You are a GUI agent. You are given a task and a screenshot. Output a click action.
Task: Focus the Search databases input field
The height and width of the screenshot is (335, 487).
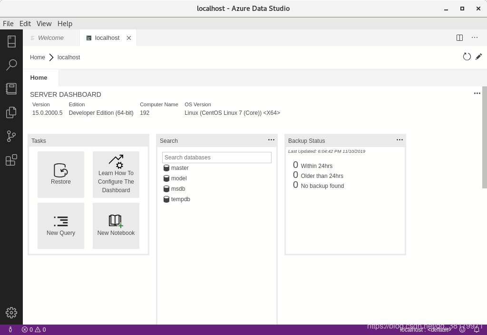[x=217, y=158]
